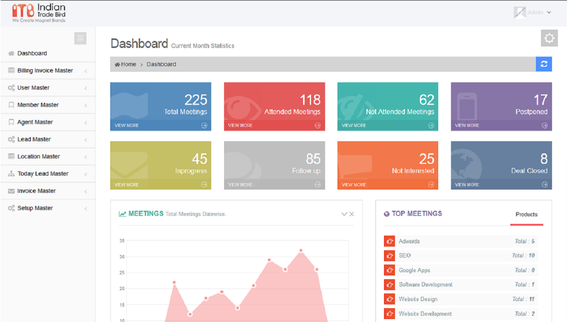This screenshot has width=567, height=322.
Task: Click the Today Lead Master sitemap icon
Action: [11, 174]
